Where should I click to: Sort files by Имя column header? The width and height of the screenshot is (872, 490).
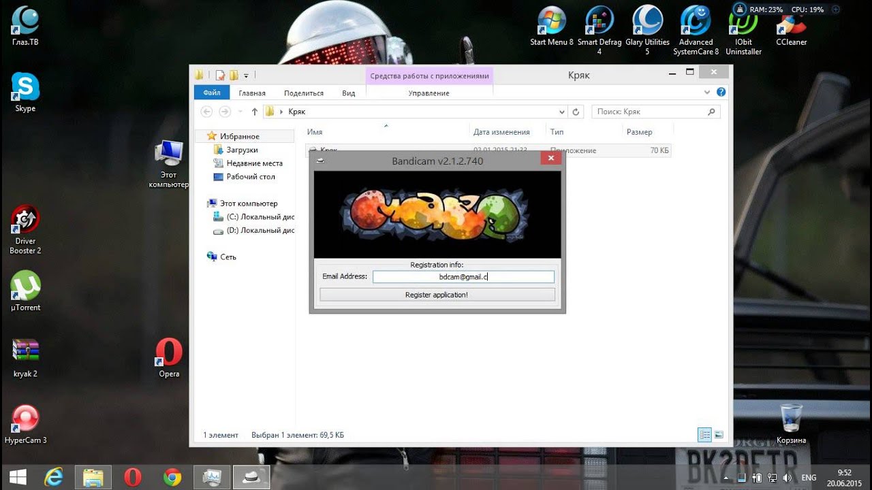(315, 132)
